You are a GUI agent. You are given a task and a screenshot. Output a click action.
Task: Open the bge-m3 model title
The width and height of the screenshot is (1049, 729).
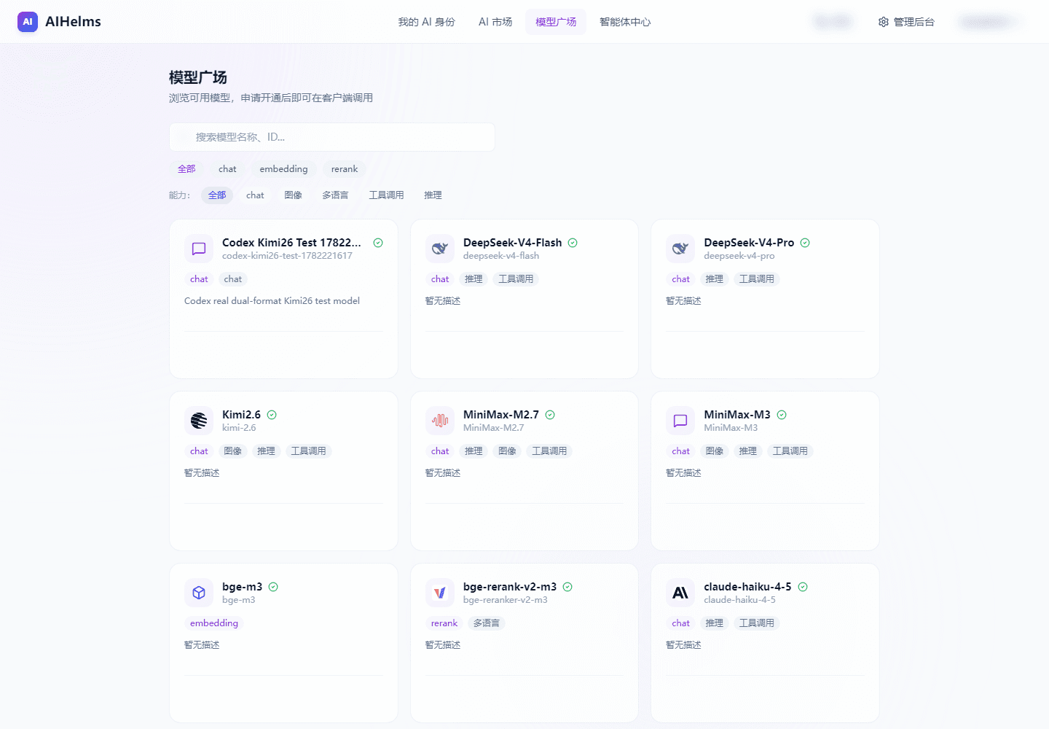(x=242, y=587)
